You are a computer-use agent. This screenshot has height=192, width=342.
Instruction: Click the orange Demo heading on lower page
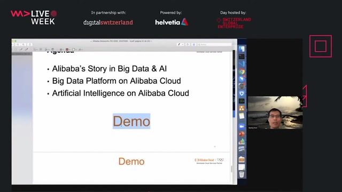[131, 162]
